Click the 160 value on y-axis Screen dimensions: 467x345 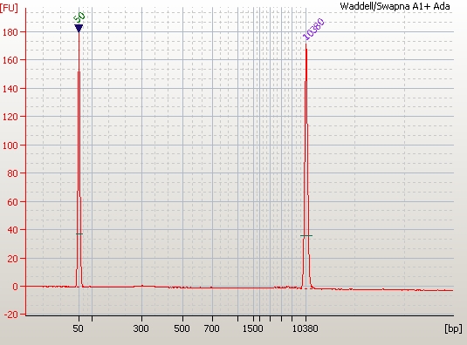(10, 60)
